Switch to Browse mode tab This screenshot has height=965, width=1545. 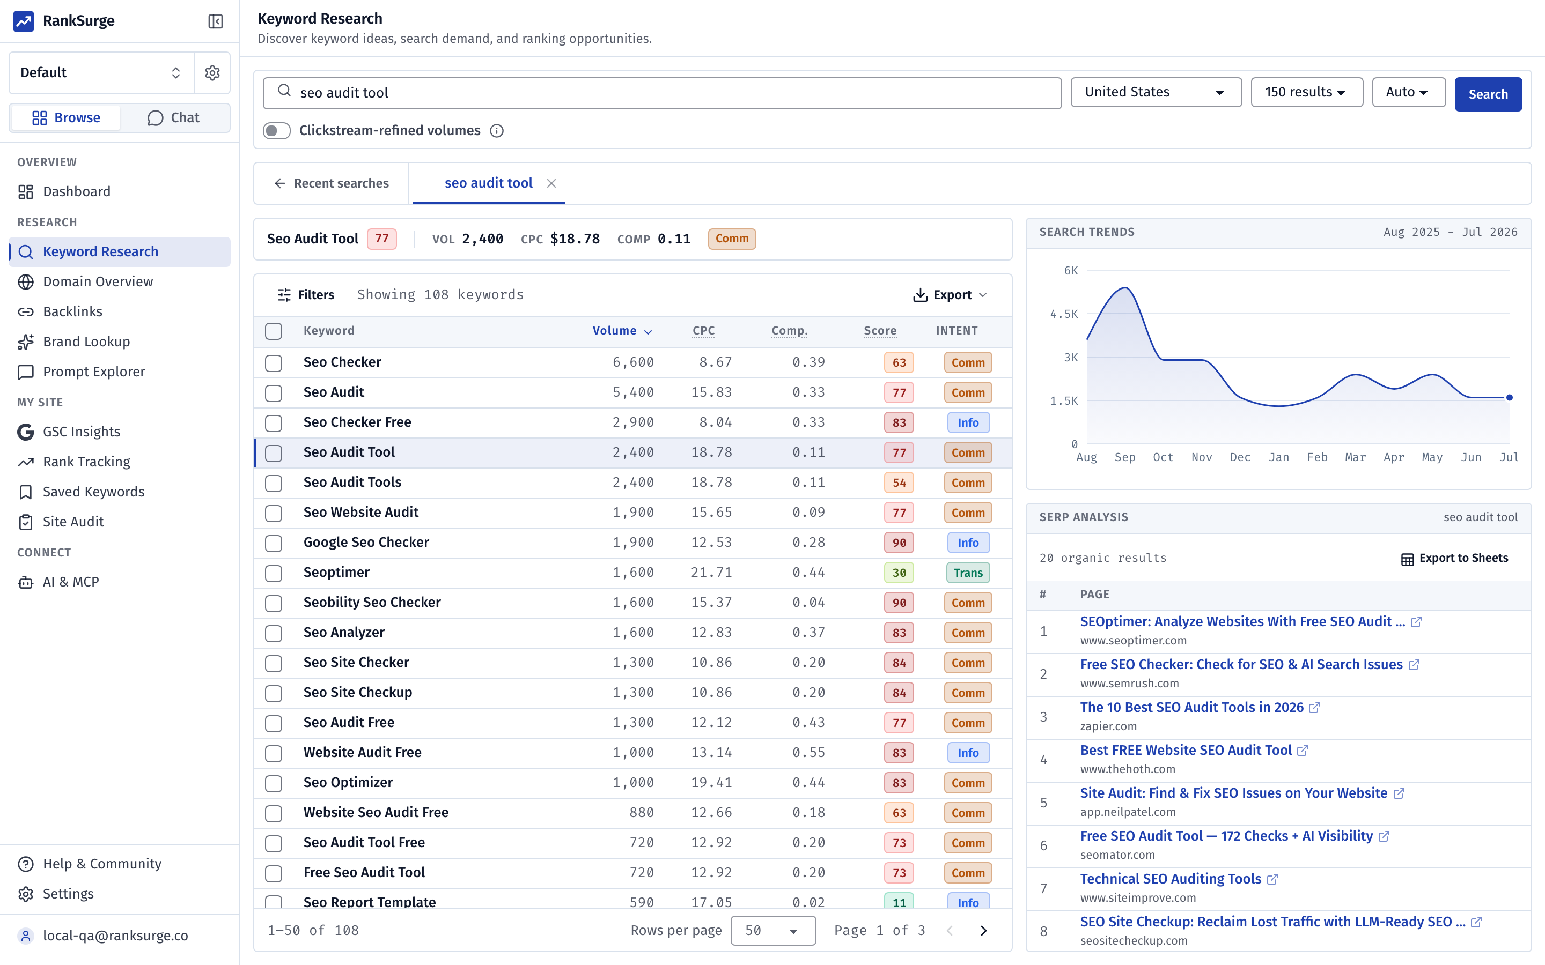pos(66,117)
